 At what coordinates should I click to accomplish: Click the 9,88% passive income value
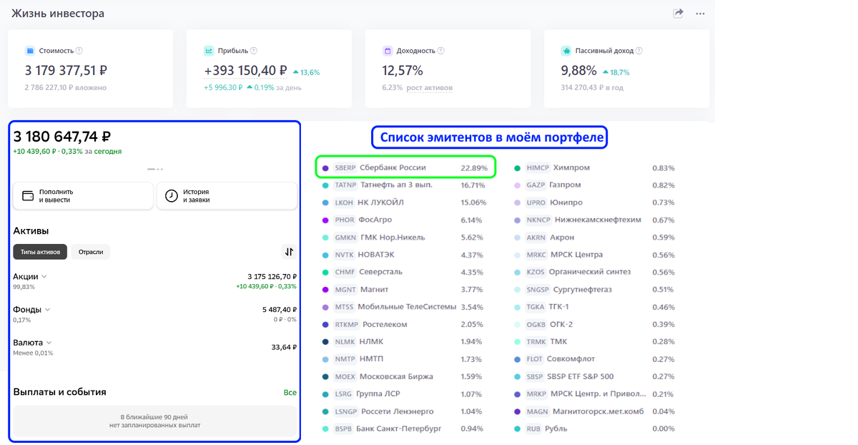(x=578, y=71)
